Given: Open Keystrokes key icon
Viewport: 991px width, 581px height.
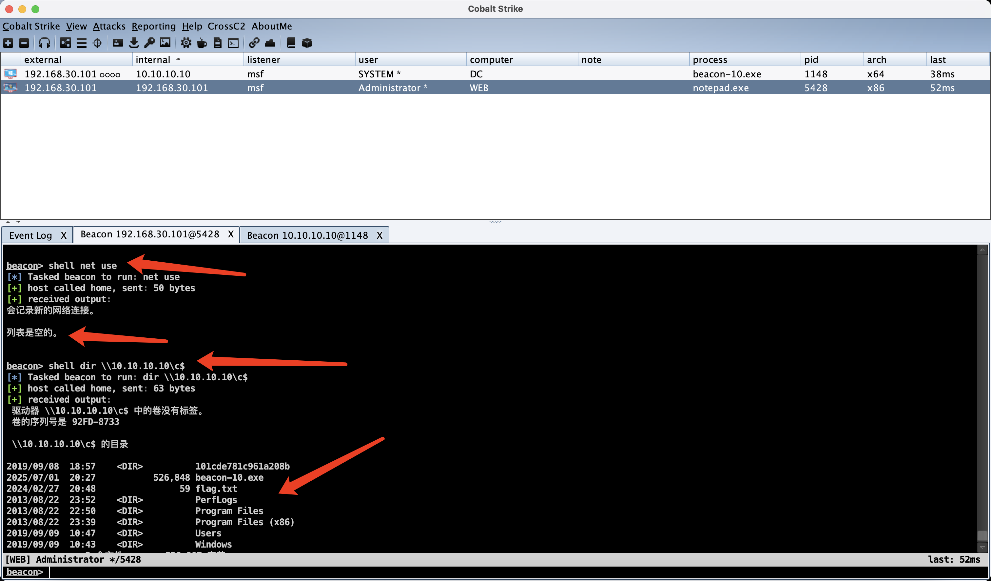Looking at the screenshot, I should coord(149,43).
